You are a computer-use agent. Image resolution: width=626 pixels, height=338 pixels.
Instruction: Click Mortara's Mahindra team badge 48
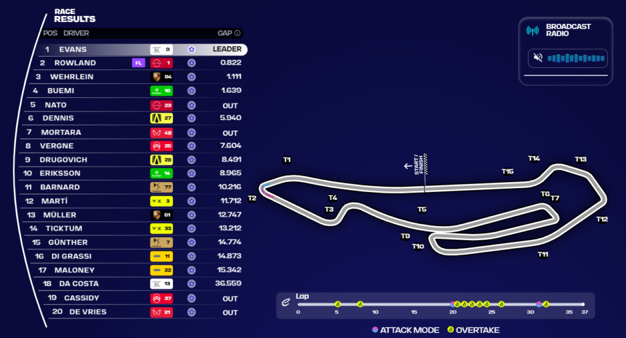point(161,133)
